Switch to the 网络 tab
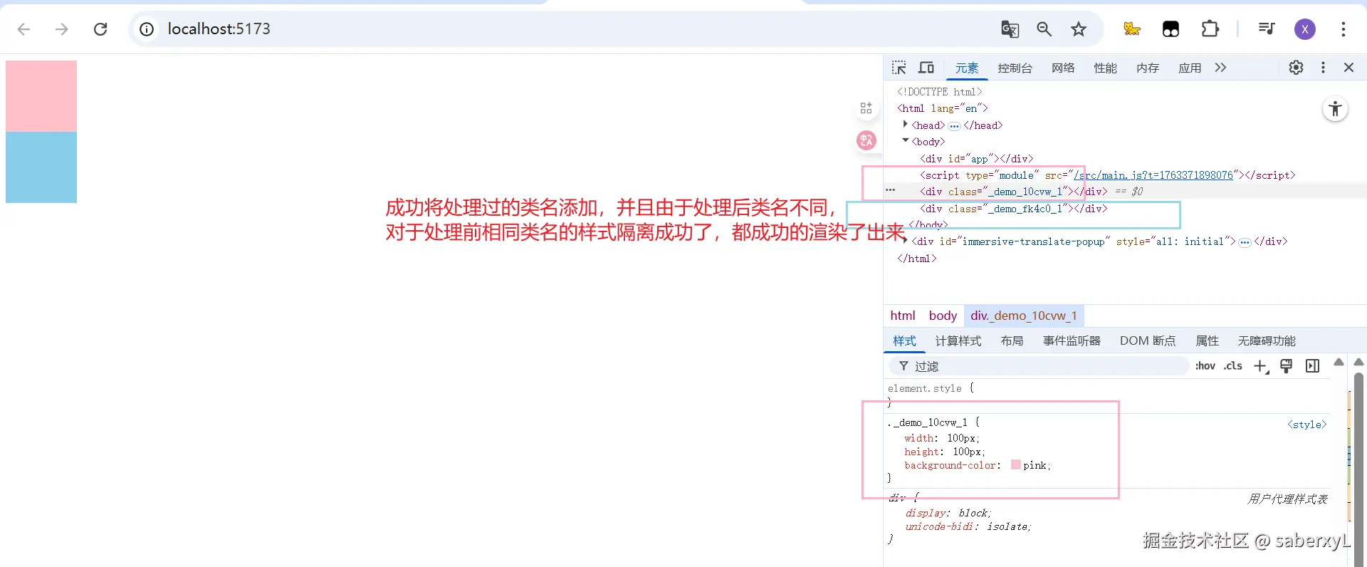 pos(1063,68)
